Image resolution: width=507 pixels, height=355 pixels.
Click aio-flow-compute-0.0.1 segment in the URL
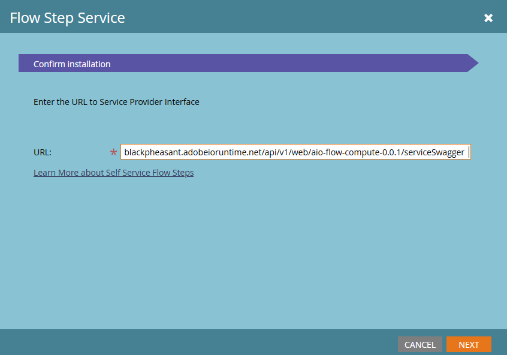coord(357,152)
